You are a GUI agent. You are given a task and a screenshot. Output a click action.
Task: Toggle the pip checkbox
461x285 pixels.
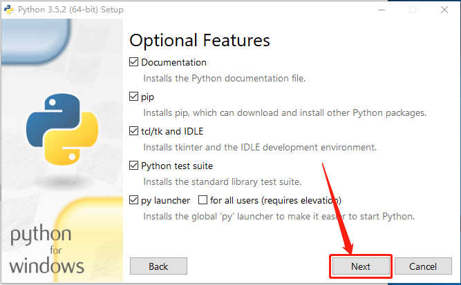click(134, 97)
